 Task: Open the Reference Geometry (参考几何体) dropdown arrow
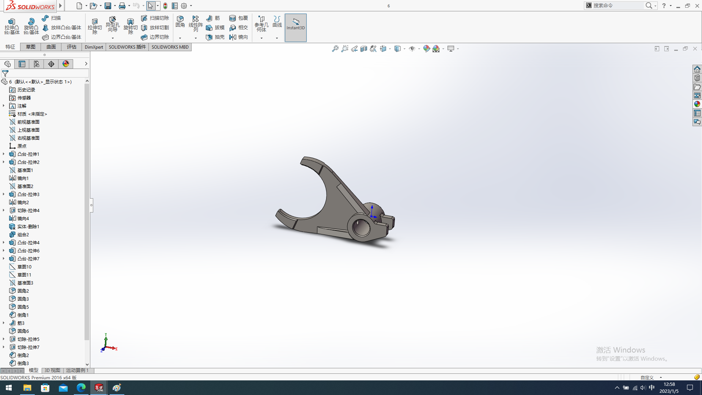tap(261, 38)
